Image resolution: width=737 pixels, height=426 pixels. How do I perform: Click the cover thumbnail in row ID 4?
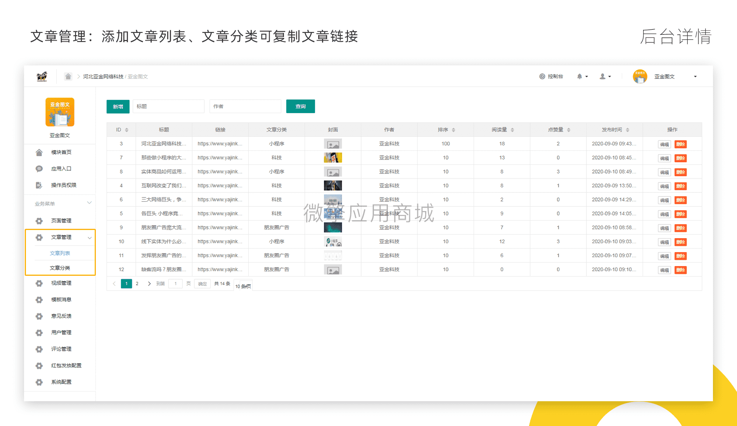[x=333, y=186]
